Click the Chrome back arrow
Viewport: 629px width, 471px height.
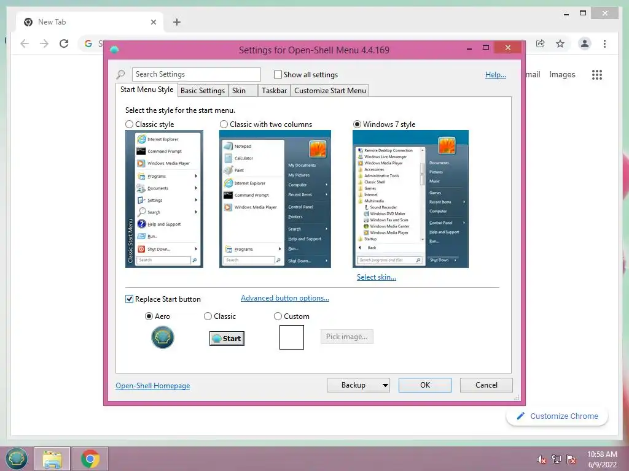pos(25,44)
